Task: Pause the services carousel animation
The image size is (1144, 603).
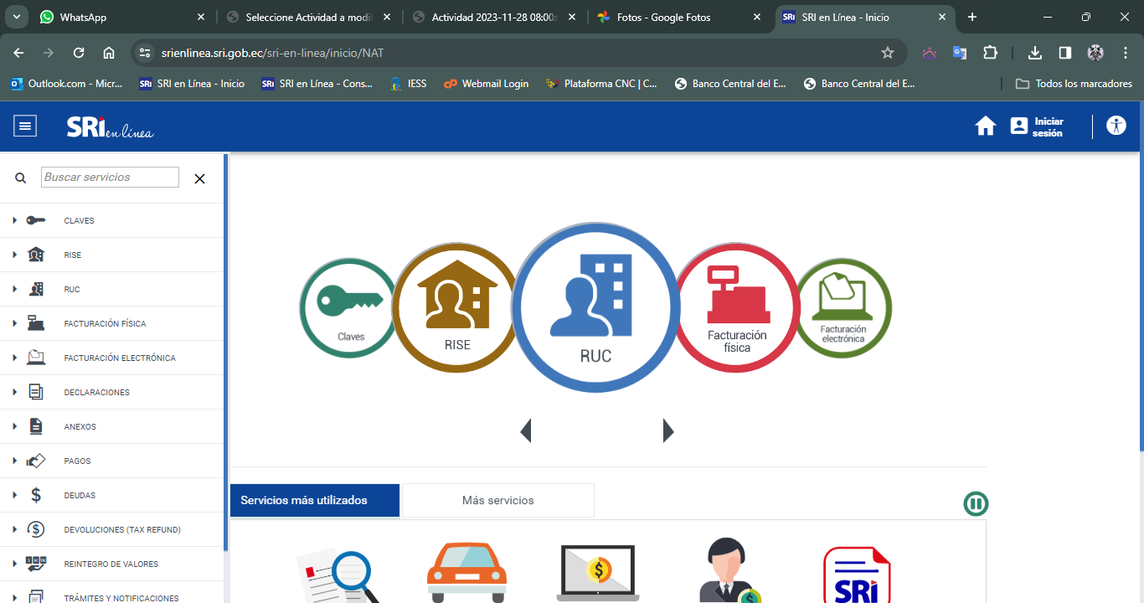Action: click(x=975, y=504)
